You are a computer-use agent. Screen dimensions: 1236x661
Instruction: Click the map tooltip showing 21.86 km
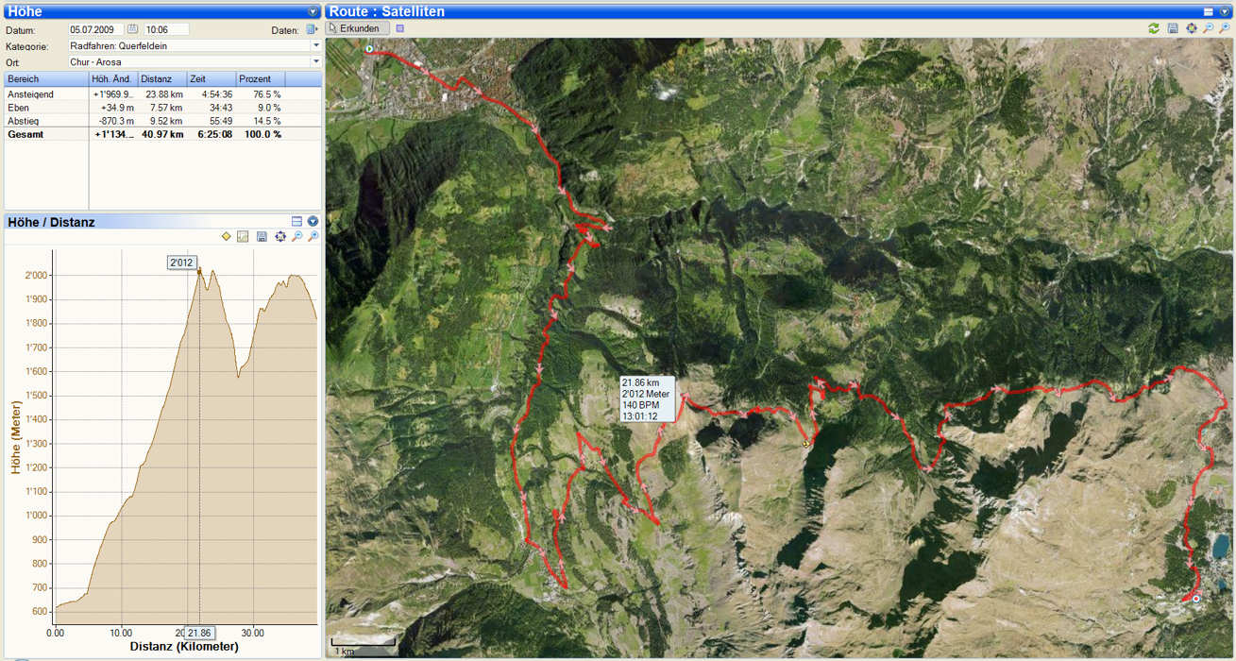point(647,398)
